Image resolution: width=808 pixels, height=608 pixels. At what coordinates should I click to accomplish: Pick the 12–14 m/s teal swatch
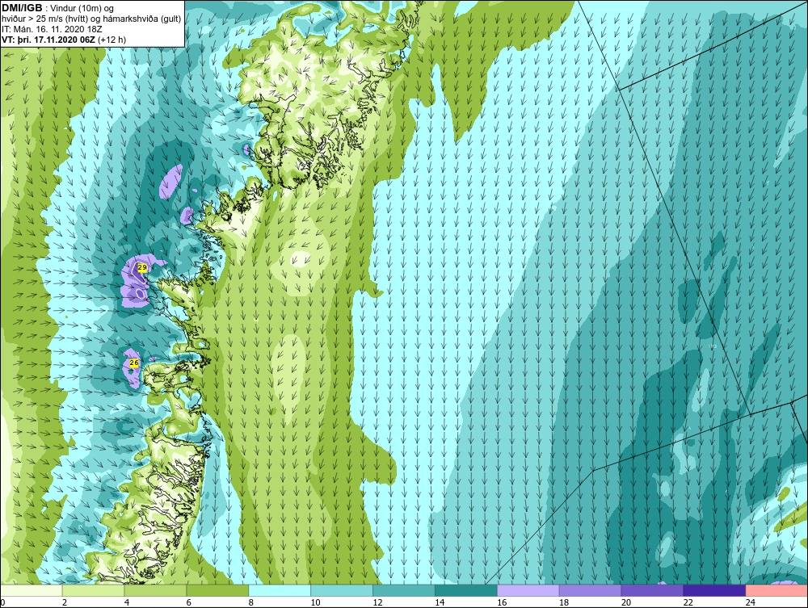(404, 590)
